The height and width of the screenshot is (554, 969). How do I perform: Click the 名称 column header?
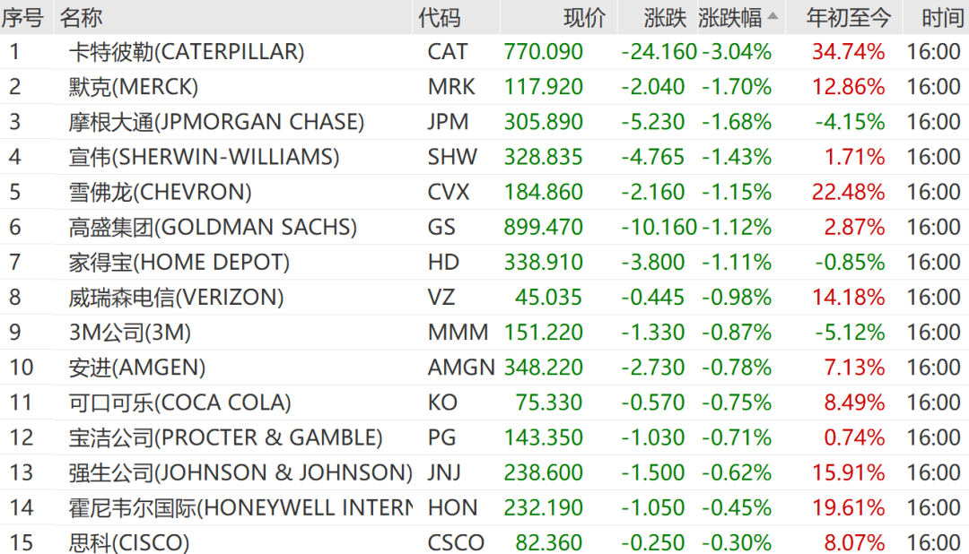(81, 17)
